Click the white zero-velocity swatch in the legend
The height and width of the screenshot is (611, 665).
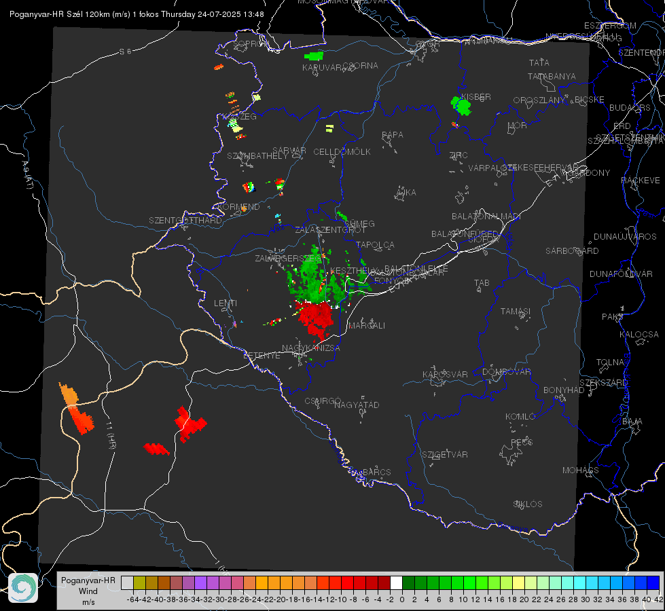396,583
